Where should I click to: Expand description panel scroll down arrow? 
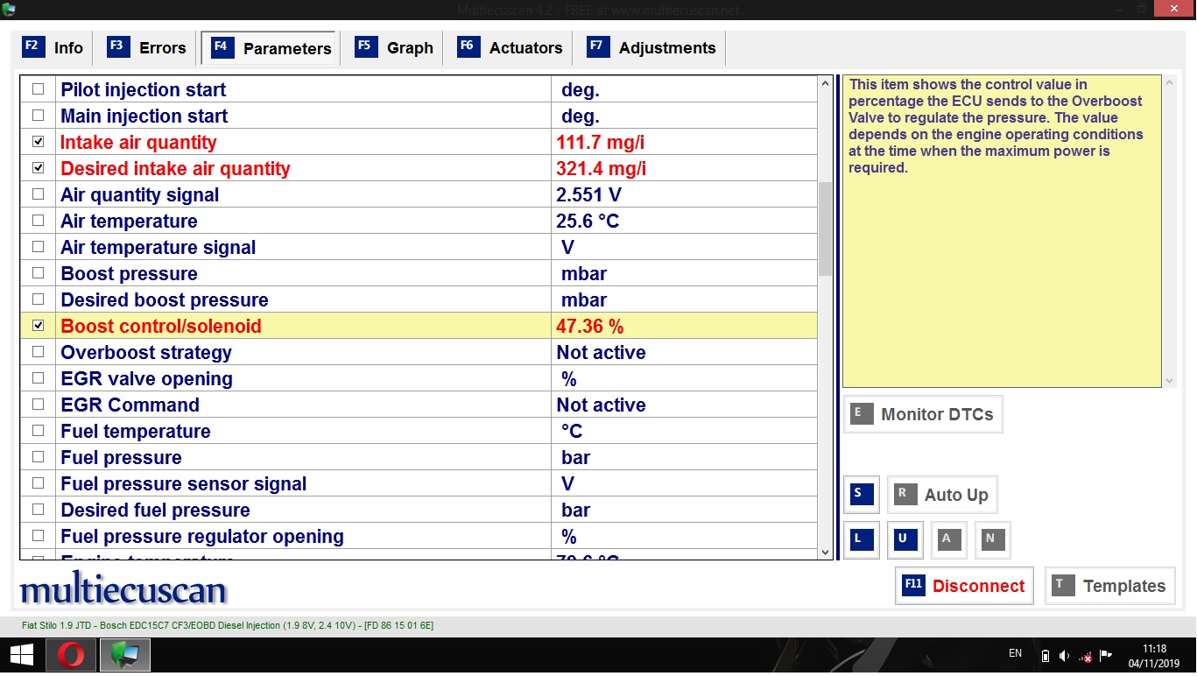[1169, 381]
